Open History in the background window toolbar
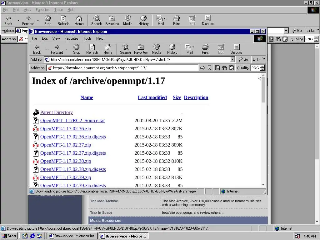The height and width of the screenshot is (240, 320). pyautogui.click(x=143, y=21)
